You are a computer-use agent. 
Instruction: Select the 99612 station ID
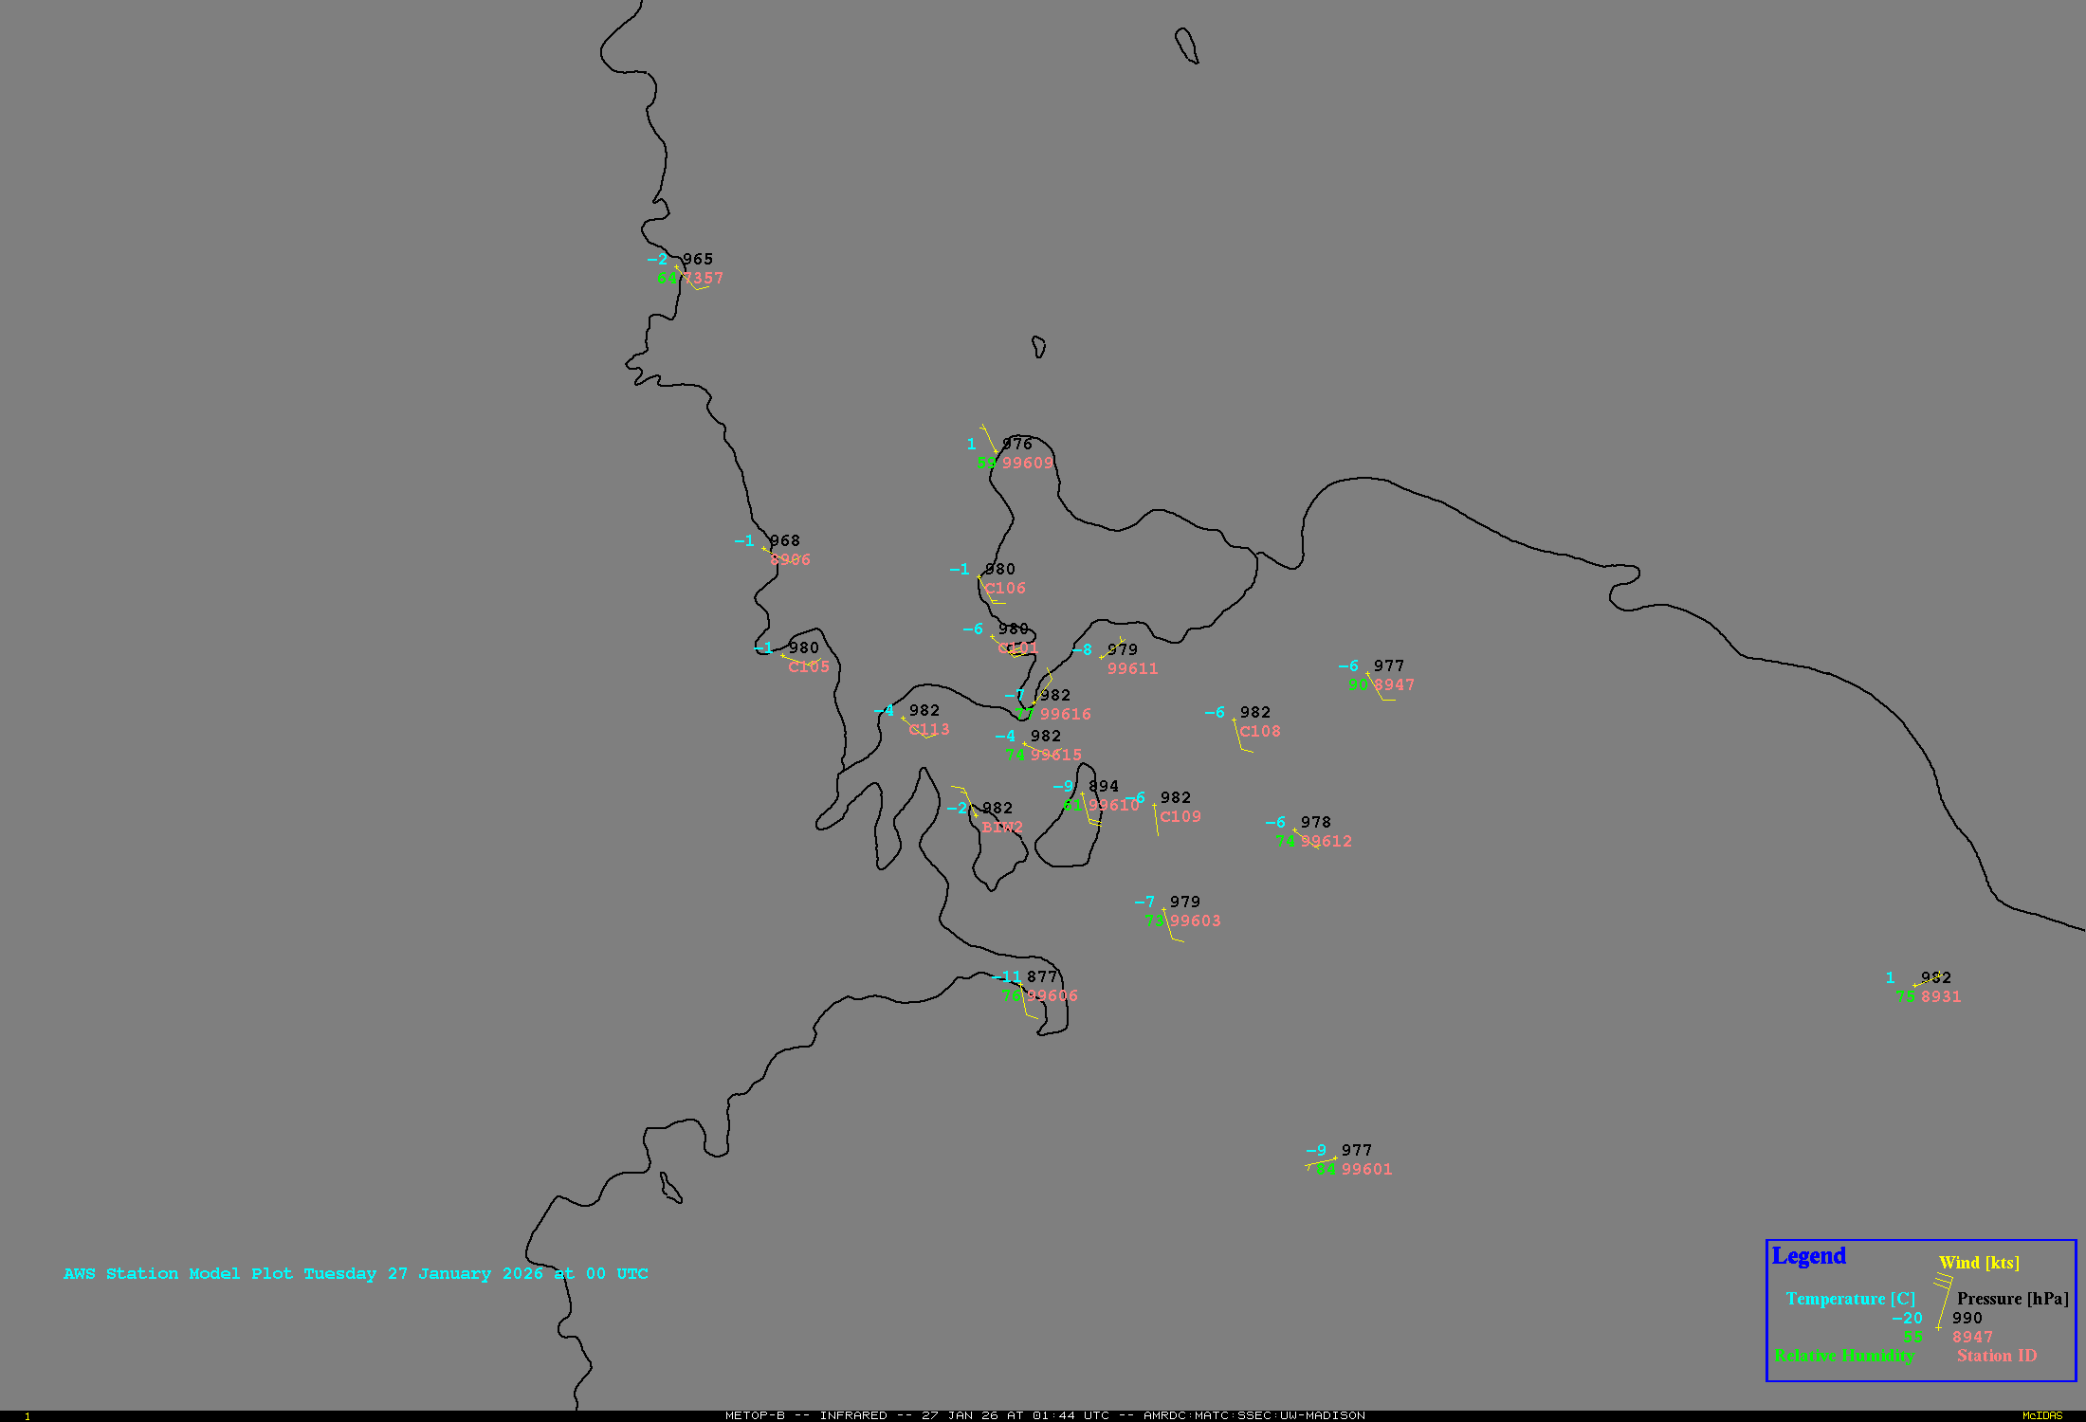[x=1327, y=842]
